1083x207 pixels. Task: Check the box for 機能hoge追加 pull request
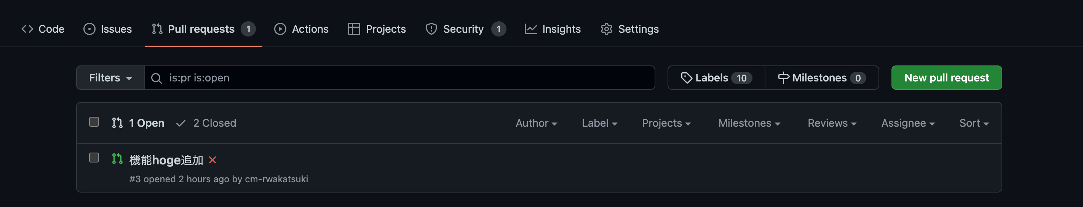click(x=94, y=158)
